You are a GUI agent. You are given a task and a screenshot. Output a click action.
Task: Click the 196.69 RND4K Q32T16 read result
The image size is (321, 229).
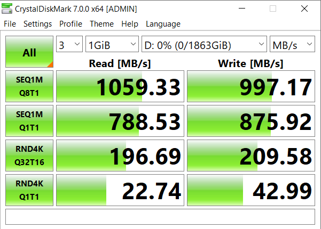click(120, 156)
